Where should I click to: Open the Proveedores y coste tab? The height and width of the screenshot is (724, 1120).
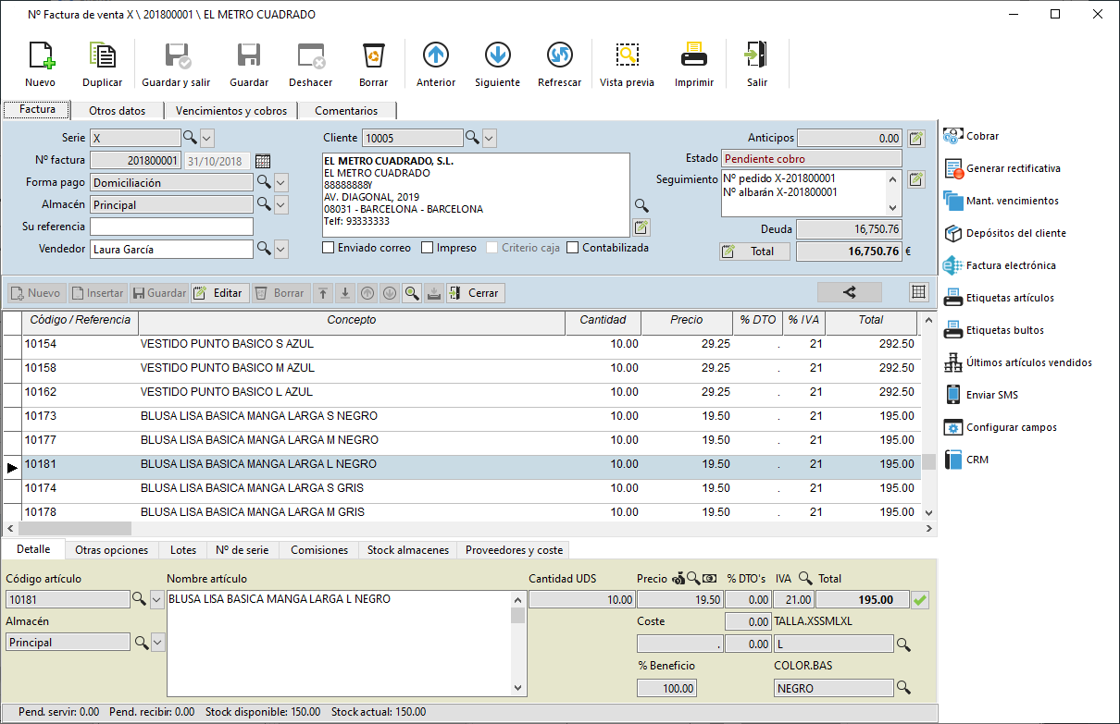[x=514, y=550]
